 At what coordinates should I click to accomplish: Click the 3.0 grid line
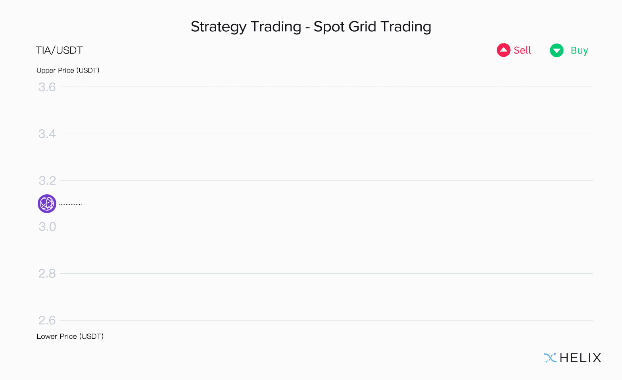click(x=326, y=227)
